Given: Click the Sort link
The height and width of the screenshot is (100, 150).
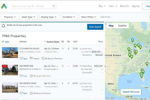Looking at the screenshot, I should [x=7, y=42].
